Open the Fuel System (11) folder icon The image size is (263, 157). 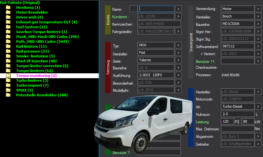[8, 27]
